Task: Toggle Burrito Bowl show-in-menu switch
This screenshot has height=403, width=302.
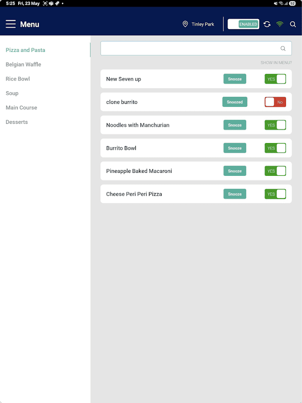Action: click(x=275, y=148)
